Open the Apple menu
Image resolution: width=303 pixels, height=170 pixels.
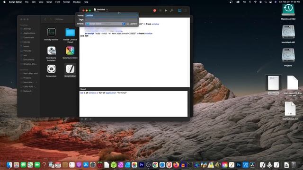(4, 2)
